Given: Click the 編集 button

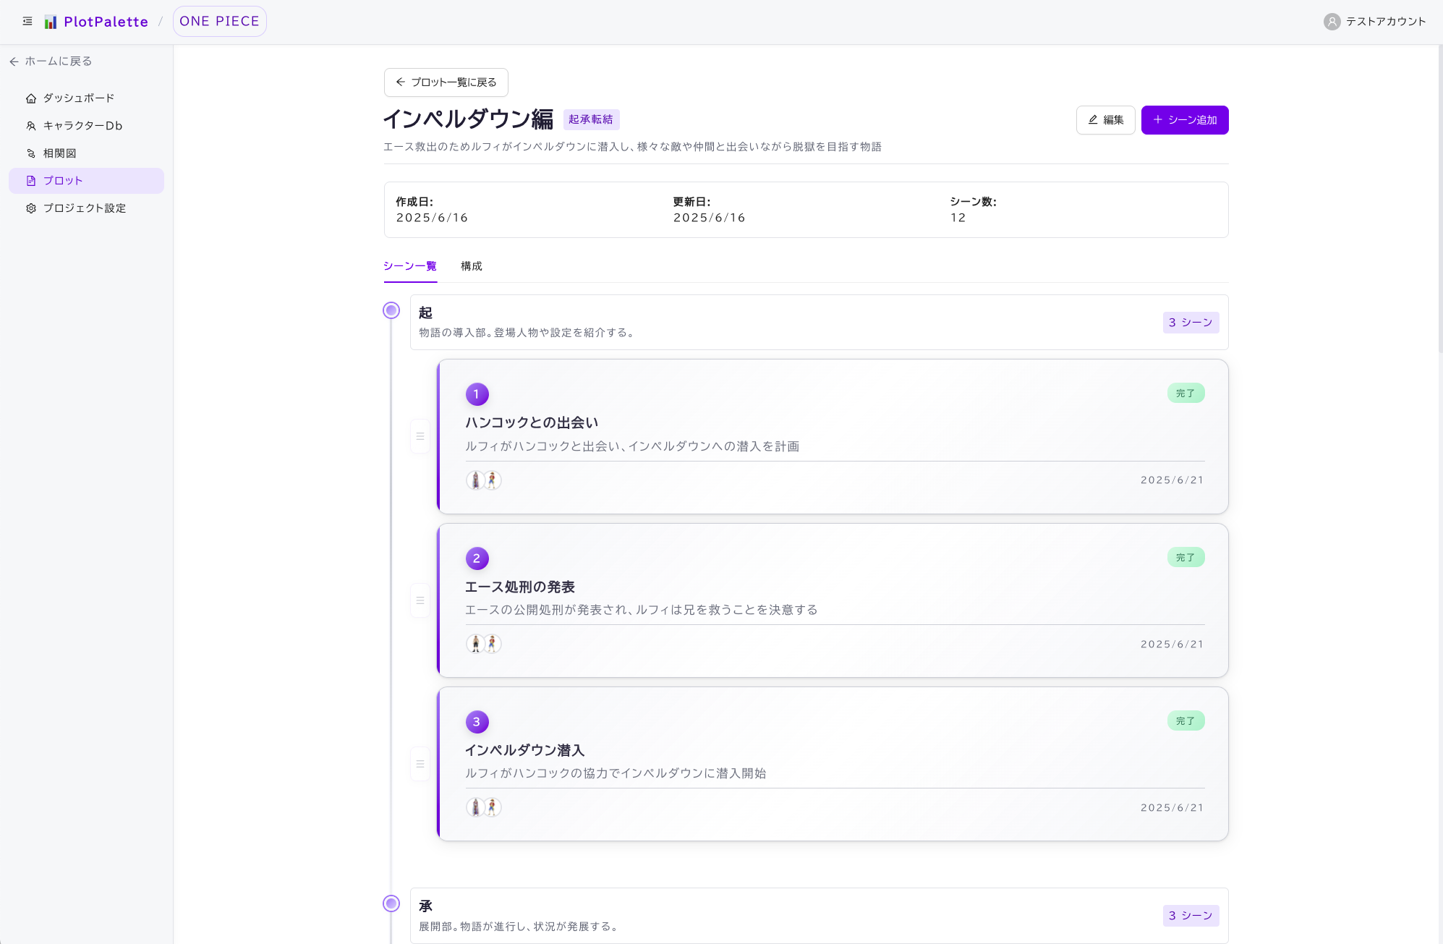Looking at the screenshot, I should (1106, 120).
